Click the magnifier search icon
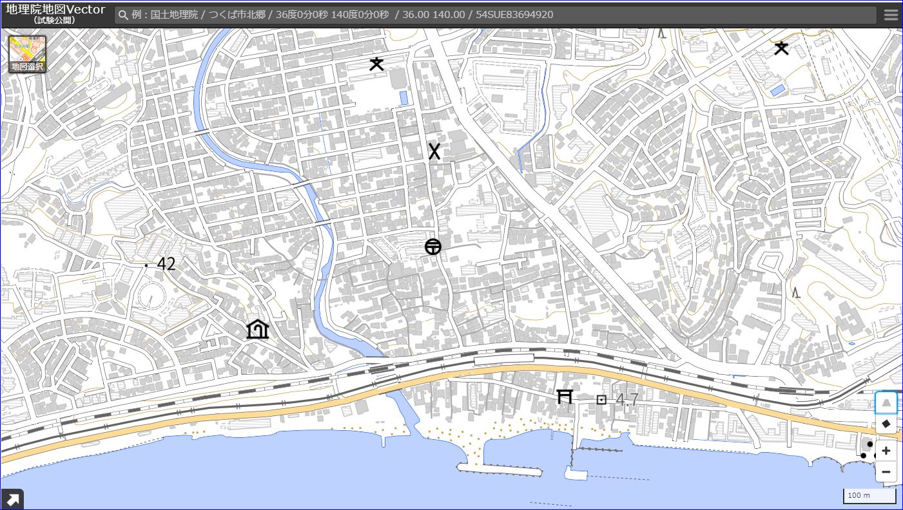Screen dimensions: 903x510 [123, 15]
